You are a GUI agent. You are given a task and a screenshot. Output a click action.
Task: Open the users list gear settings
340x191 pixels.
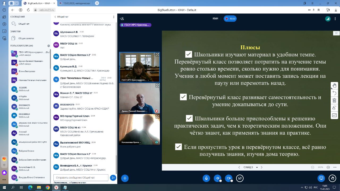tap(49, 46)
